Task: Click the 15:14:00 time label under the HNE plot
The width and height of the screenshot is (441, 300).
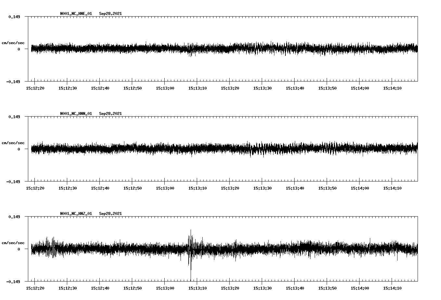Action: pyautogui.click(x=360, y=88)
